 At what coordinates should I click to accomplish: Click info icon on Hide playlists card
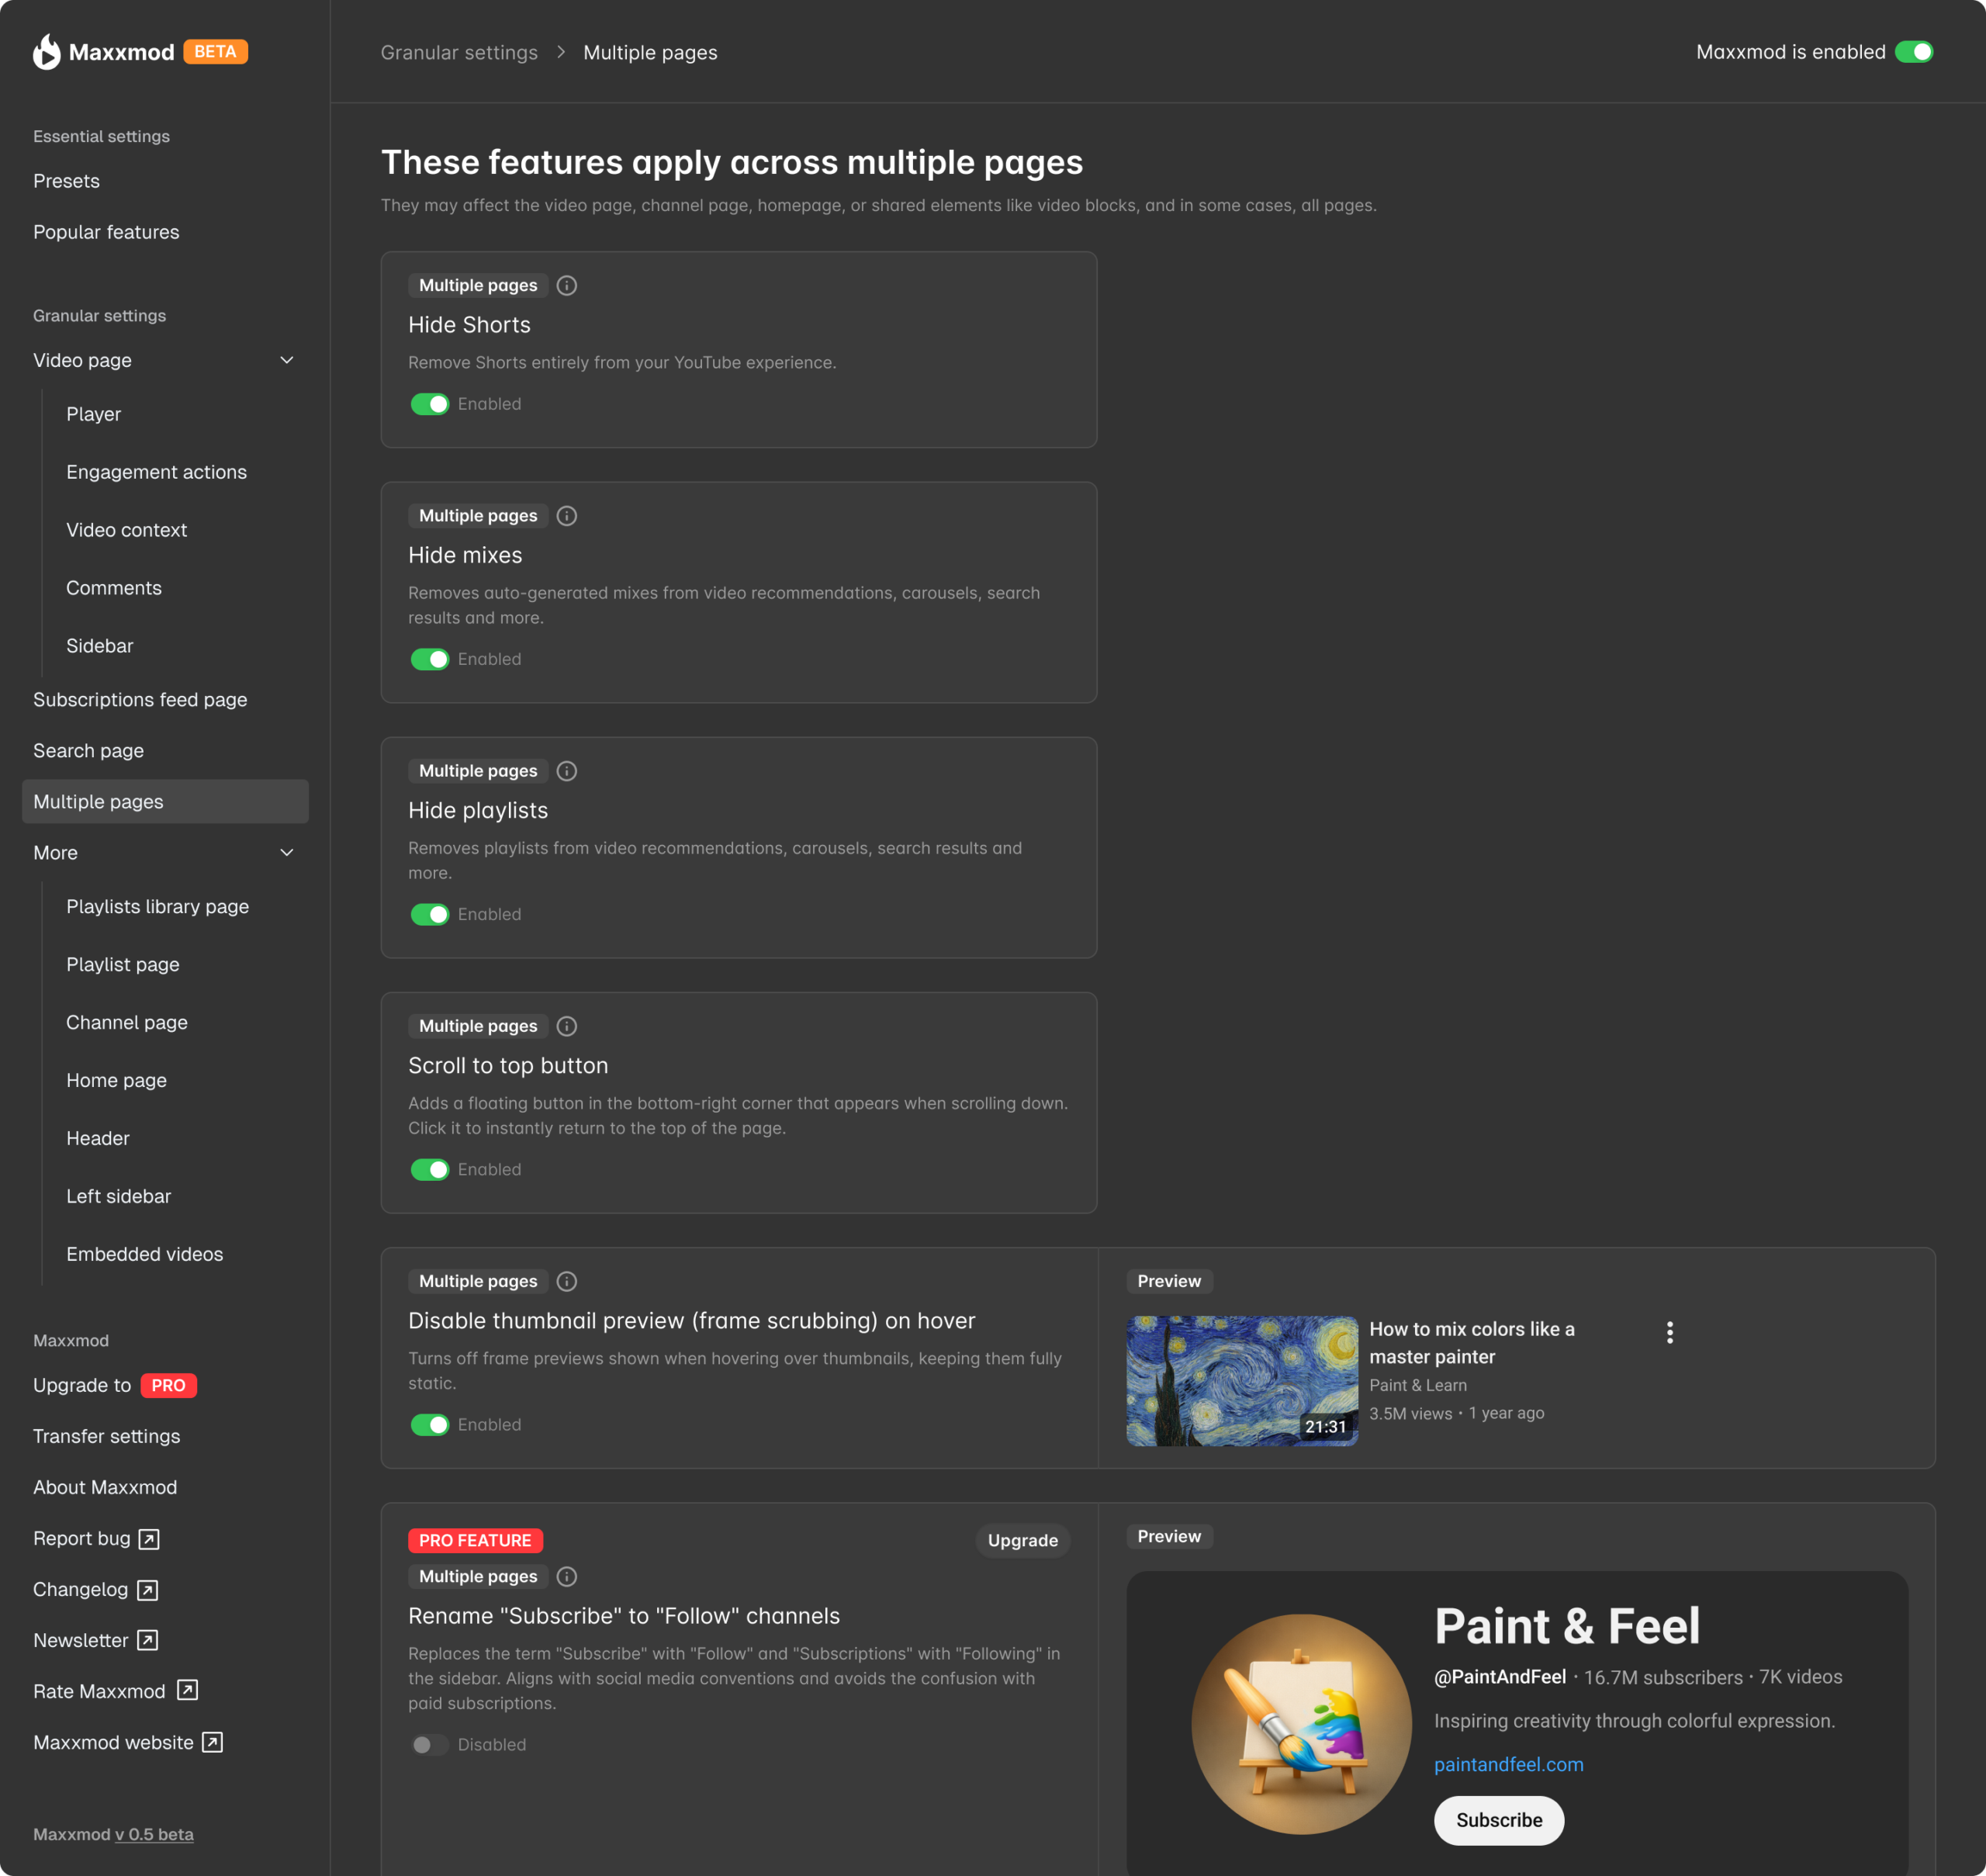pyautogui.click(x=567, y=771)
